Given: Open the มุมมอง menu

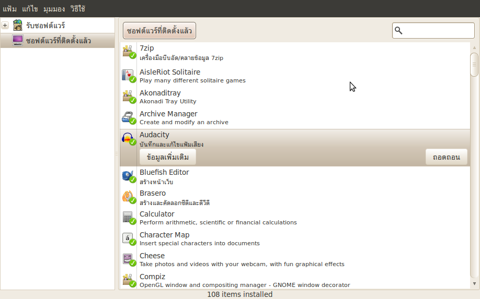Looking at the screenshot, I should [x=54, y=9].
